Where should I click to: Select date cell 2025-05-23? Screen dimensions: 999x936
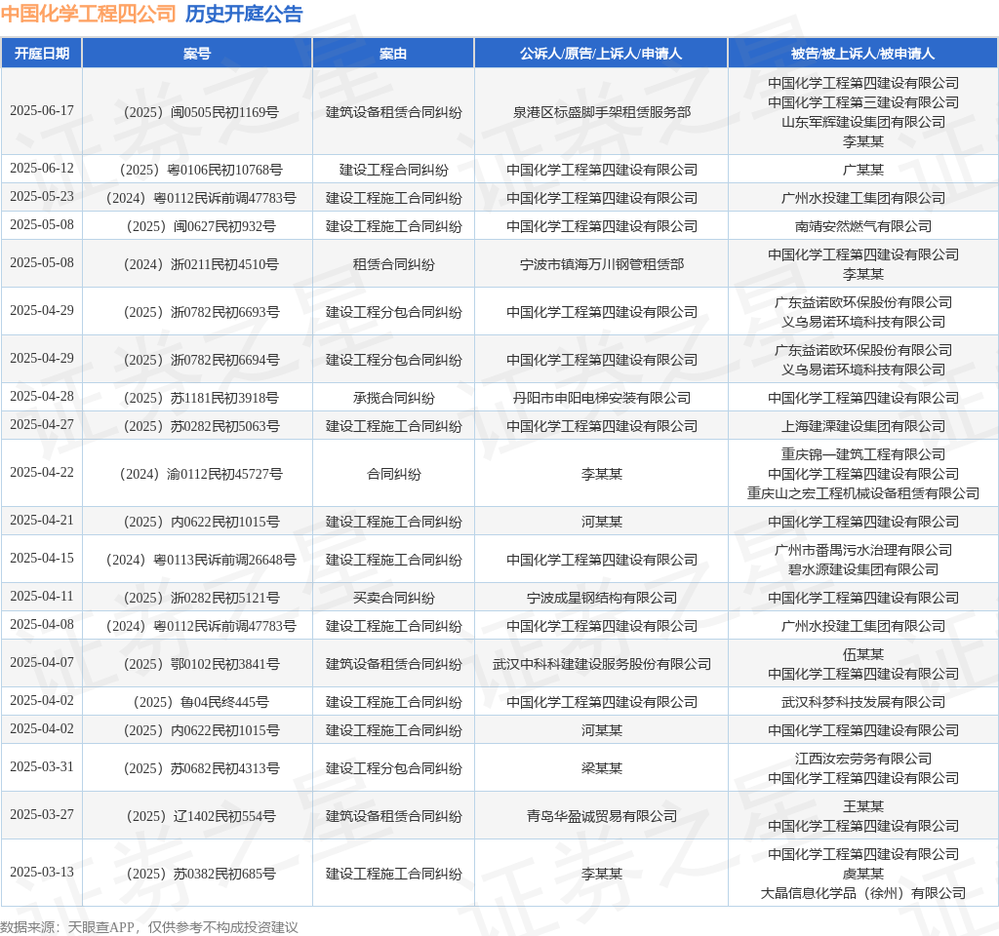[x=41, y=196]
